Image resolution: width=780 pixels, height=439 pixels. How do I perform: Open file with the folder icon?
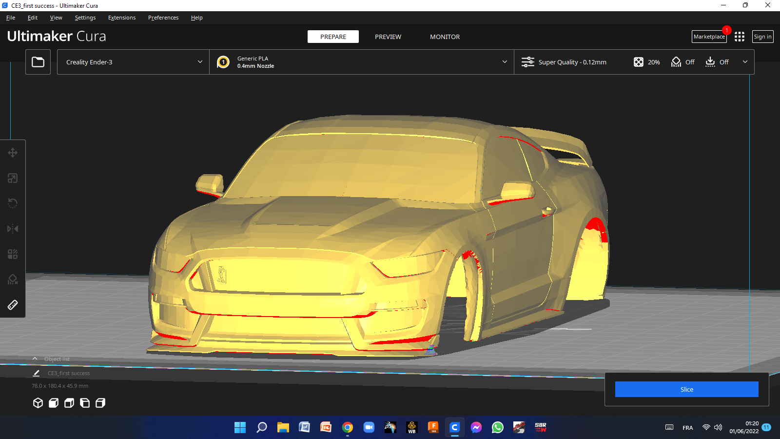pyautogui.click(x=38, y=62)
